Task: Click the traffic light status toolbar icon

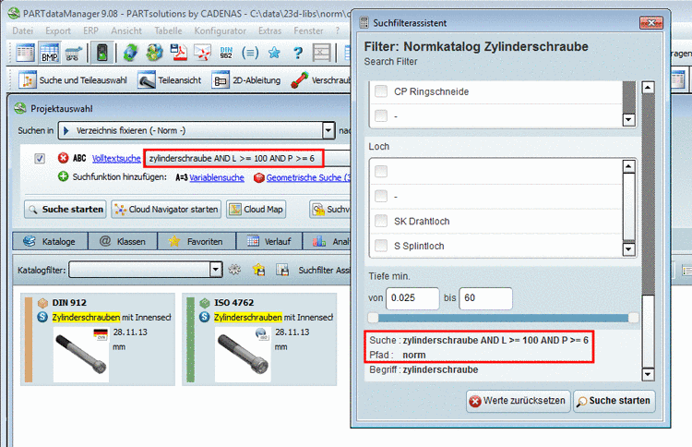Action: [x=101, y=53]
